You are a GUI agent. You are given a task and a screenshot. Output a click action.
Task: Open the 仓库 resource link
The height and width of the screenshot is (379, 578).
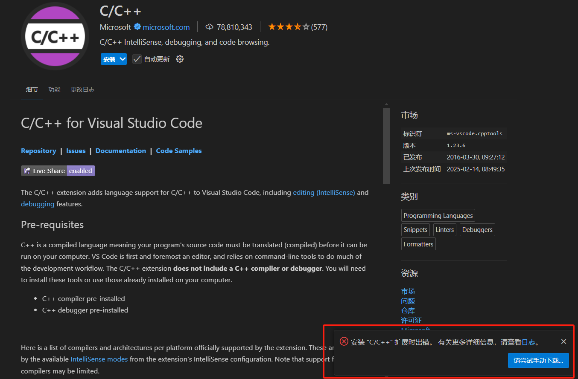click(408, 311)
